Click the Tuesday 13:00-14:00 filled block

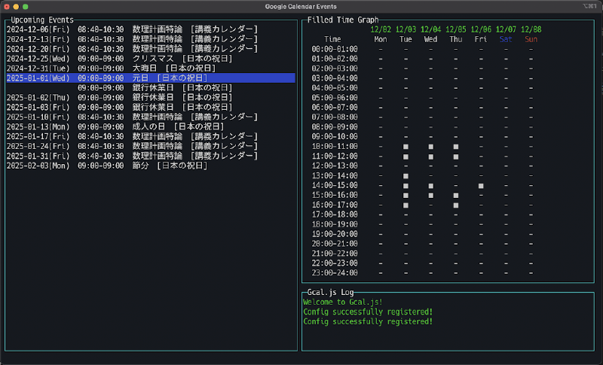click(x=406, y=176)
